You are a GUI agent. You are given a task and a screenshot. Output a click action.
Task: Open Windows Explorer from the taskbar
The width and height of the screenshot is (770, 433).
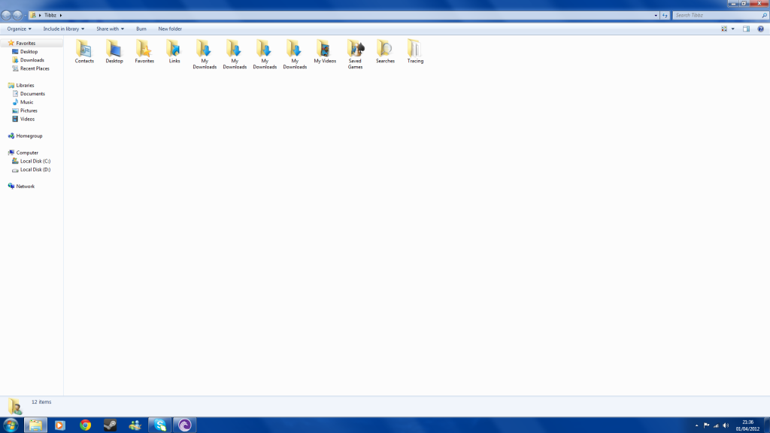pos(35,425)
